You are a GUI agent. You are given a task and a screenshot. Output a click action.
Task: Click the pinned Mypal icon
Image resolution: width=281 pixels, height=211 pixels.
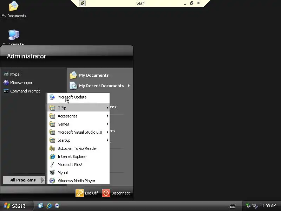[6, 74]
